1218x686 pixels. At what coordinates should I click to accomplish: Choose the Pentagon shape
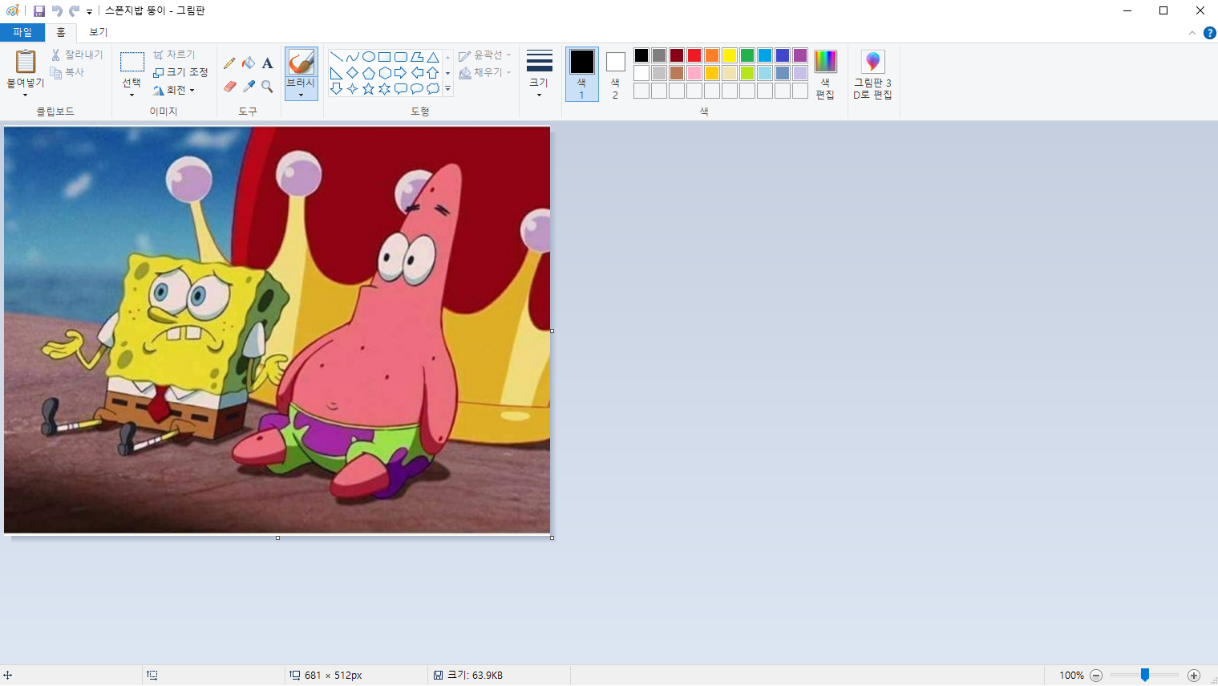coord(369,73)
